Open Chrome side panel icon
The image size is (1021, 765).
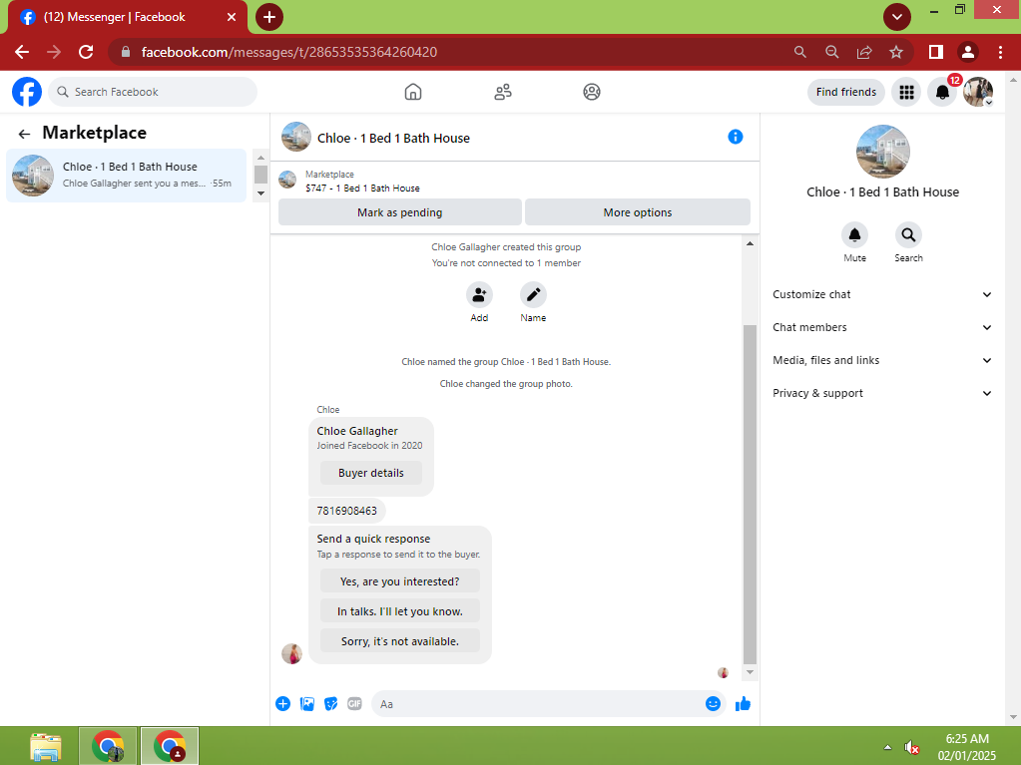coord(936,52)
